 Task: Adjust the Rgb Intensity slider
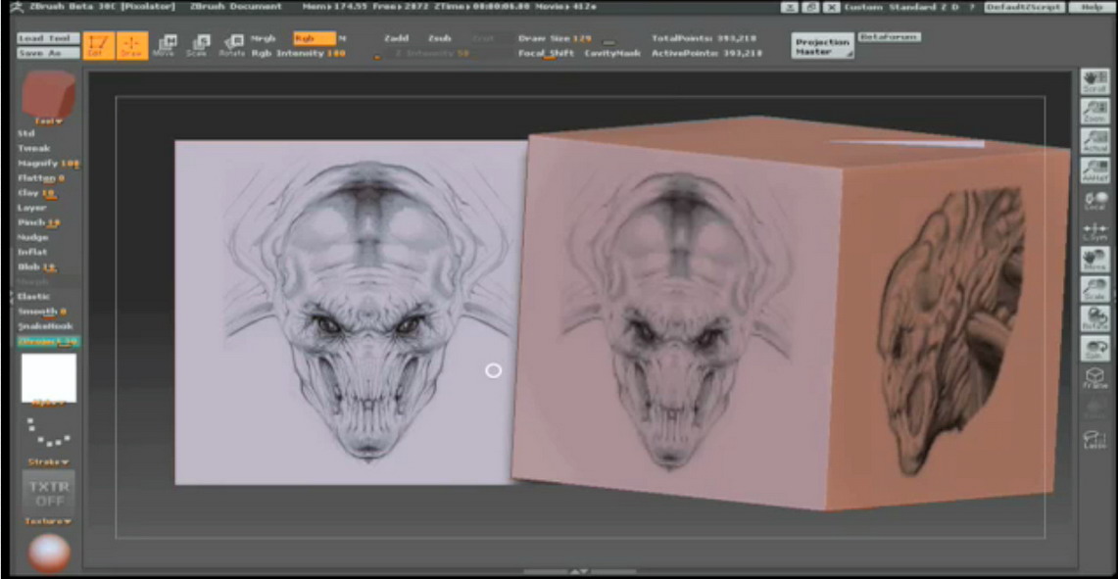(299, 54)
